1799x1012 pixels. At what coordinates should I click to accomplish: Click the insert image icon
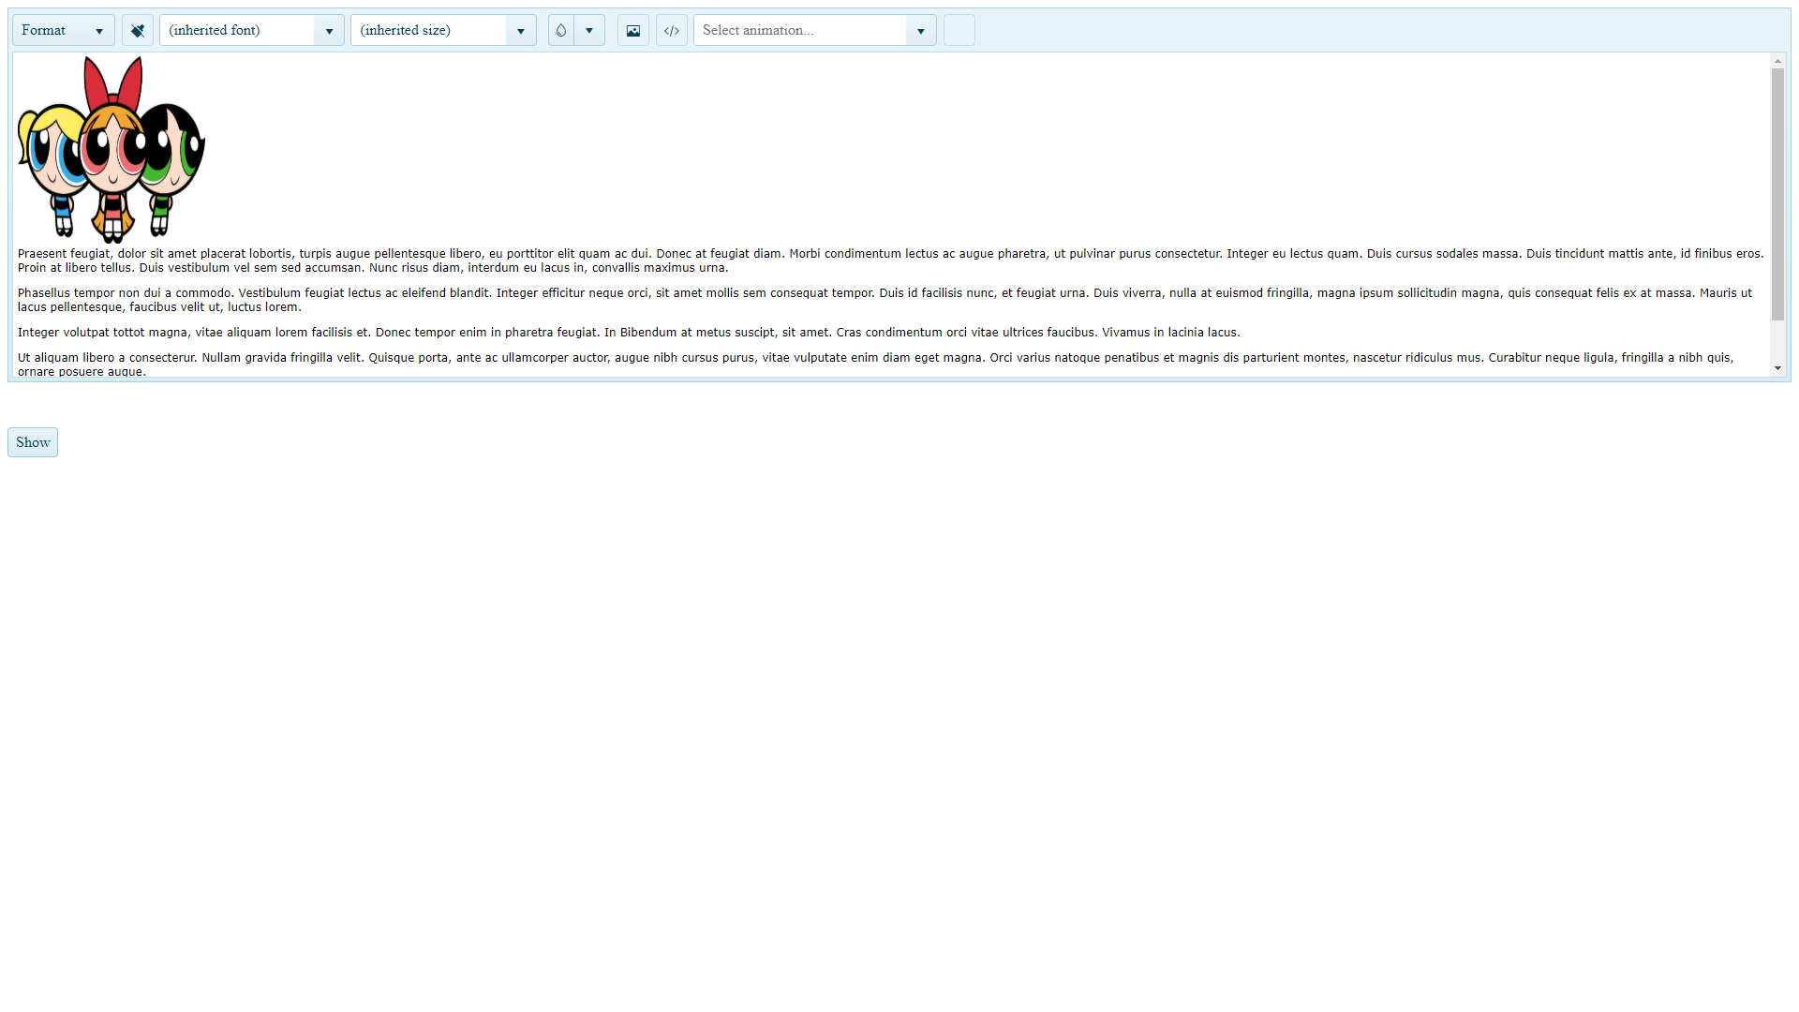coord(633,30)
